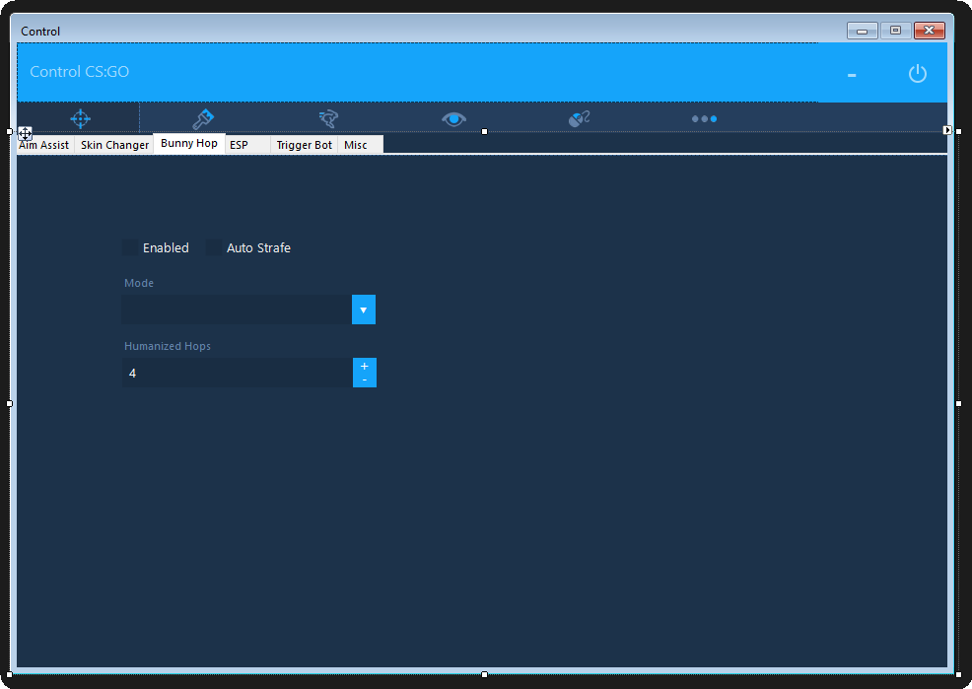Go to the Misc tab
Image resolution: width=972 pixels, height=689 pixels.
click(356, 145)
